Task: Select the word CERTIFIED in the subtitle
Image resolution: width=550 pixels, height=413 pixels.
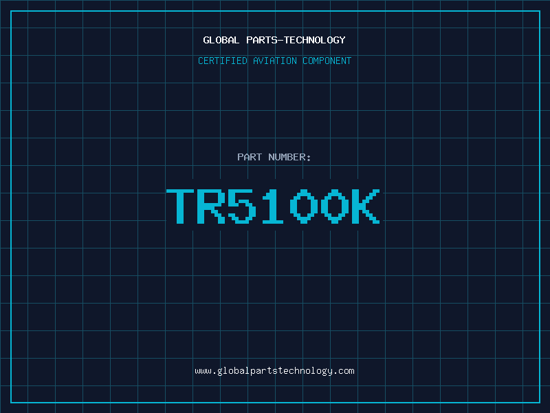Action: click(x=223, y=61)
